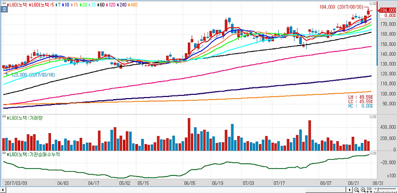
Task: Click the -20,000 axis label in 기관순매수누적 pane
Action: click(388, 163)
